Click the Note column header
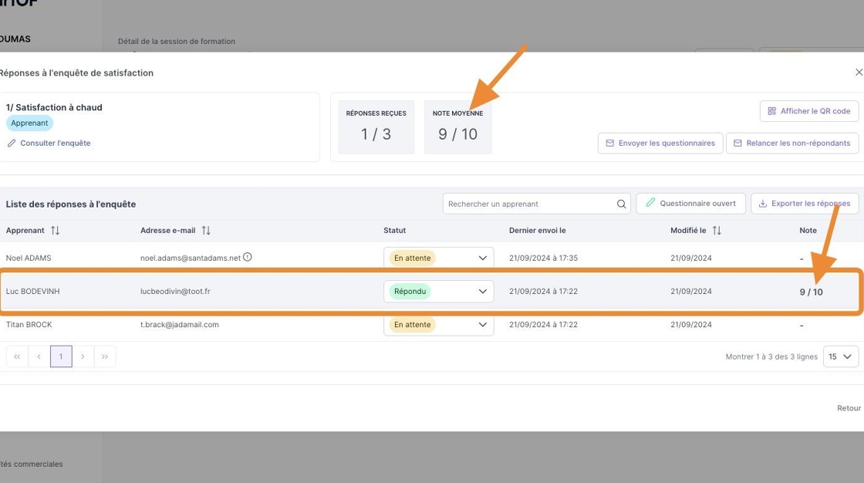The width and height of the screenshot is (864, 483). pos(808,231)
